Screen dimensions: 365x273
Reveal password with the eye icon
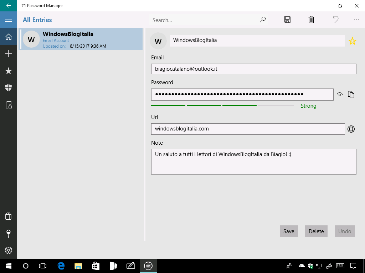[x=340, y=95]
